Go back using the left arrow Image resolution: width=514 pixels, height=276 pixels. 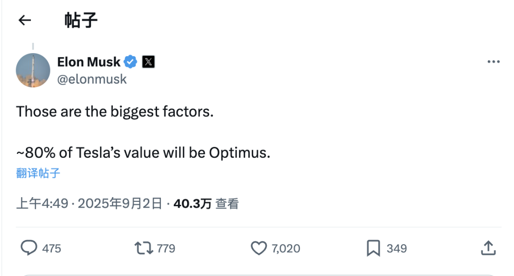point(25,20)
